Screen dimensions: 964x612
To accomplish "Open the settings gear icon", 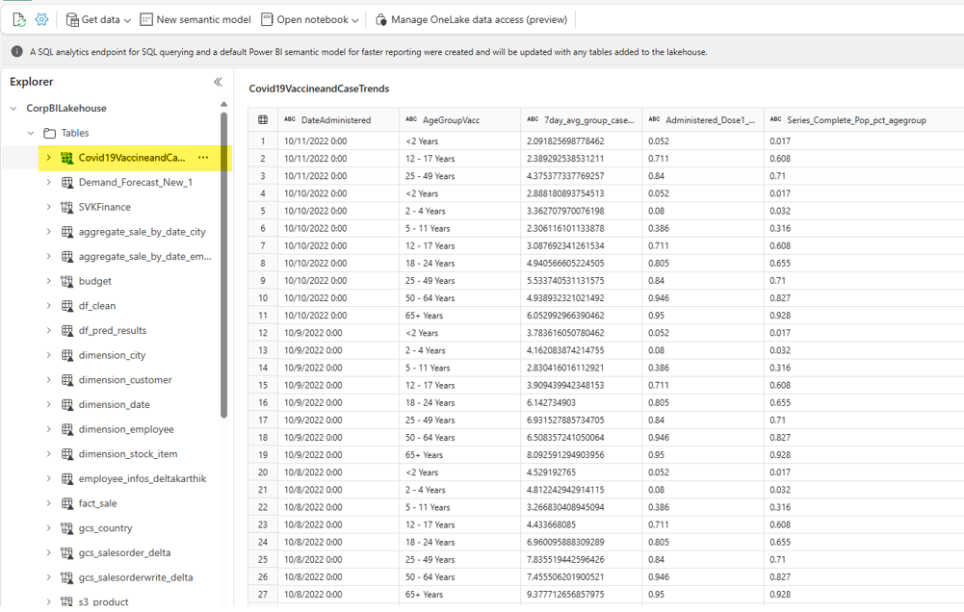I will tap(41, 19).
